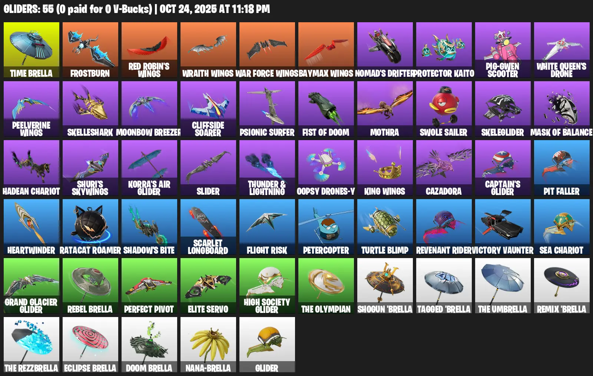This screenshot has height=376, width=593.
Task: Choose the Mothra glider icon
Action: (x=385, y=109)
